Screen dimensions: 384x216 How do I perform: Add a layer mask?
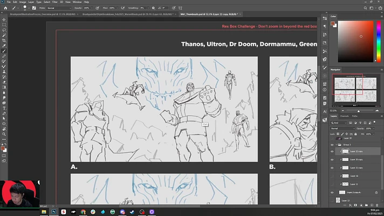[355, 205]
